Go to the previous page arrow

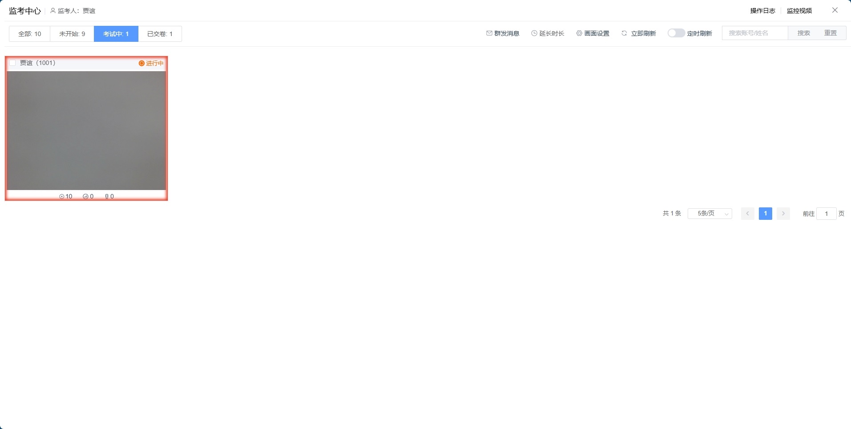(x=747, y=214)
